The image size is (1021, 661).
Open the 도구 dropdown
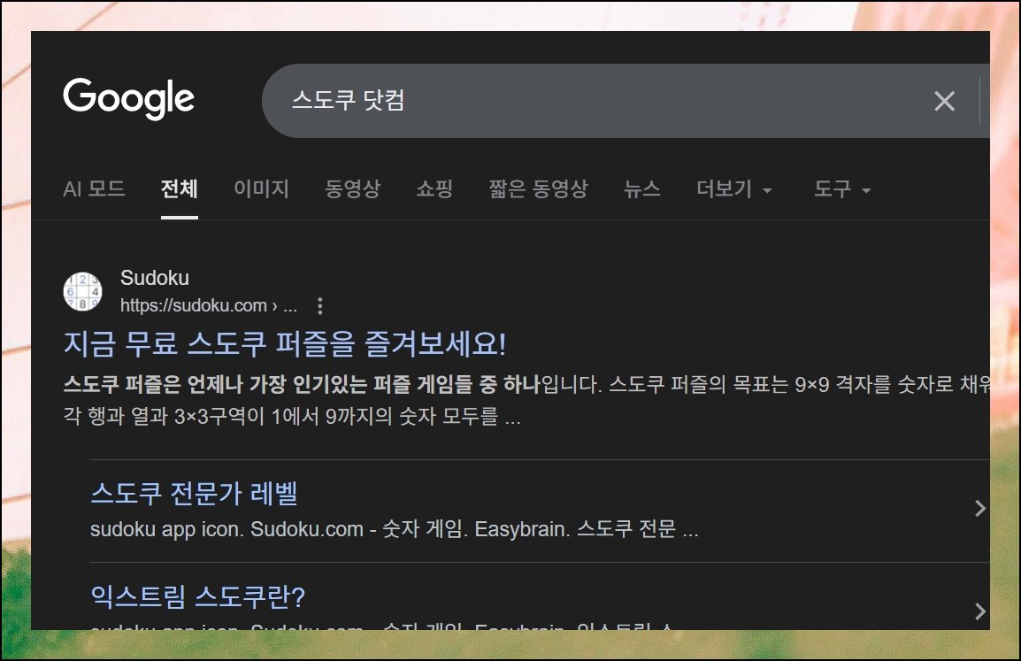[842, 189]
